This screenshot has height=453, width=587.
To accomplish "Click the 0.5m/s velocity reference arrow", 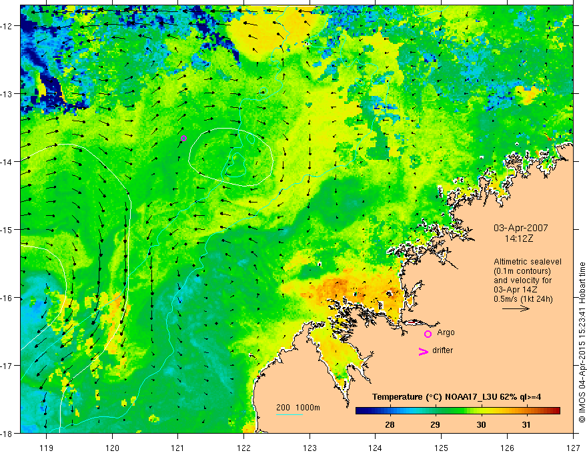I will pos(516,308).
